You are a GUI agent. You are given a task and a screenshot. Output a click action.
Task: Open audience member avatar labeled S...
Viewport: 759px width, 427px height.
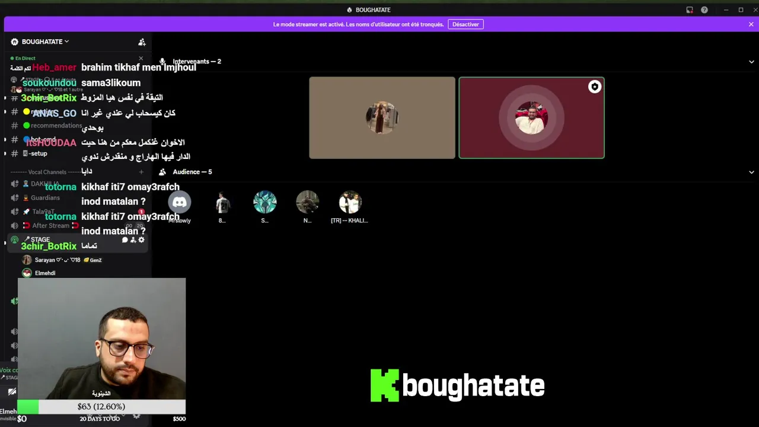[x=265, y=203]
